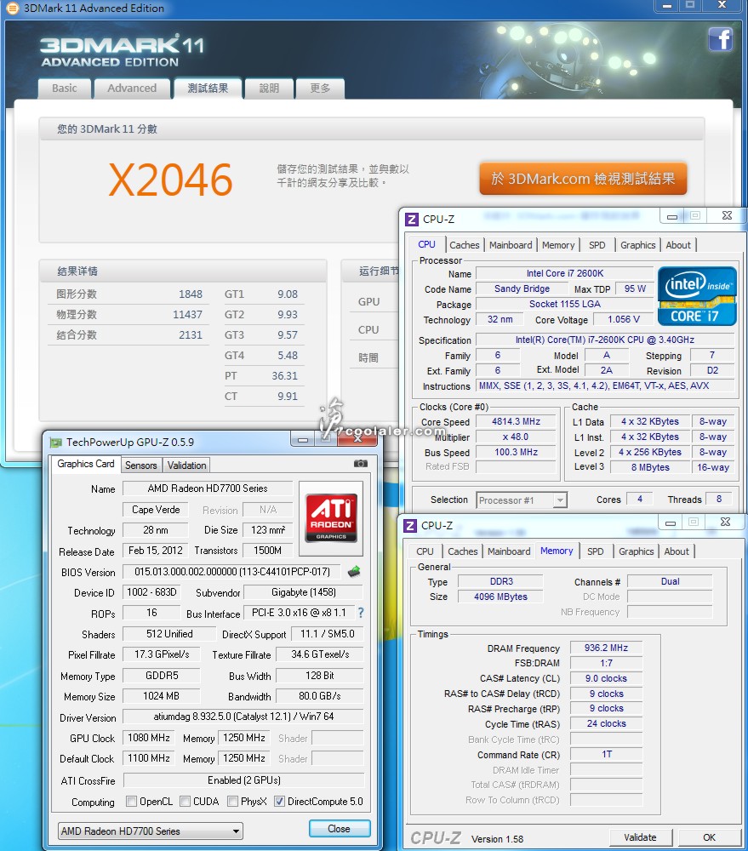Enable the OpenCL checkbox
748x851 pixels.
pyautogui.click(x=131, y=802)
